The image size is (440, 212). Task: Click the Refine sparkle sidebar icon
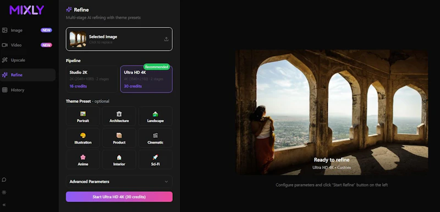(x=5, y=75)
